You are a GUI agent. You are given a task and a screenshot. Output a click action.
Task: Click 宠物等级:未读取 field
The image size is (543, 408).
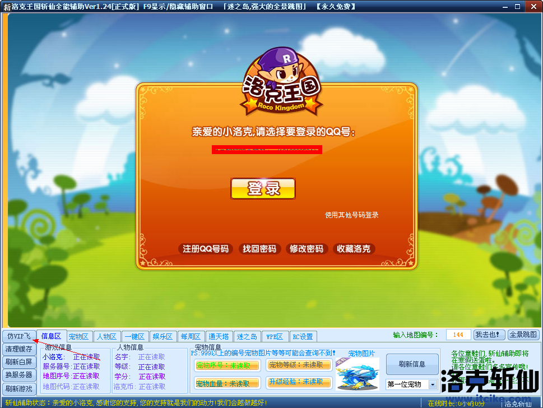click(299, 365)
